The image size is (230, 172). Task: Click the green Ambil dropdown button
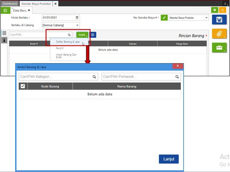tap(82, 35)
